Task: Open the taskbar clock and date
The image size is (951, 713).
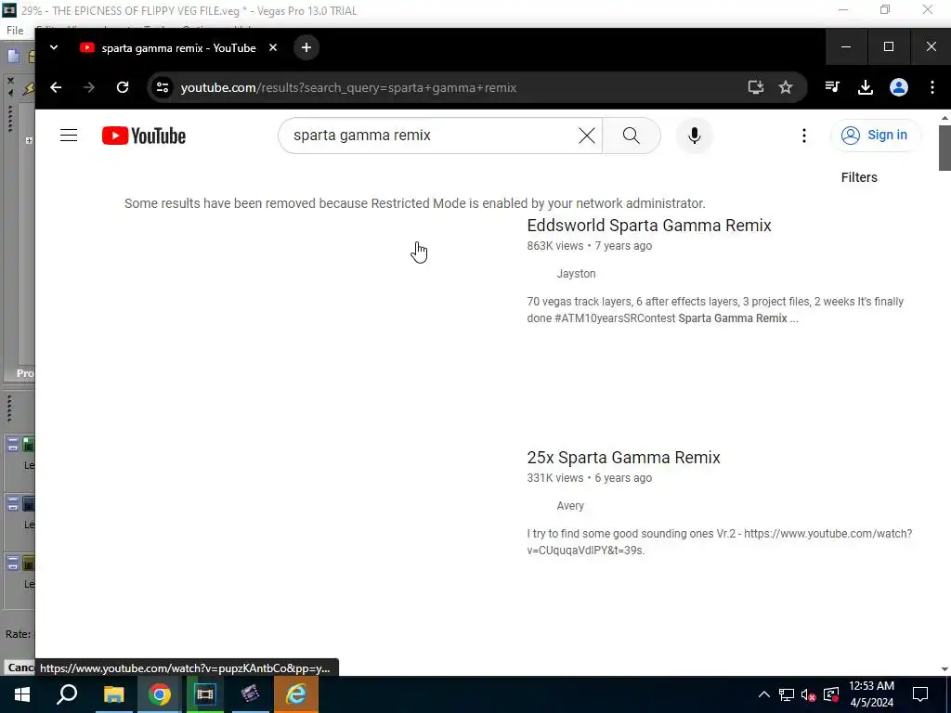Action: [x=871, y=694]
